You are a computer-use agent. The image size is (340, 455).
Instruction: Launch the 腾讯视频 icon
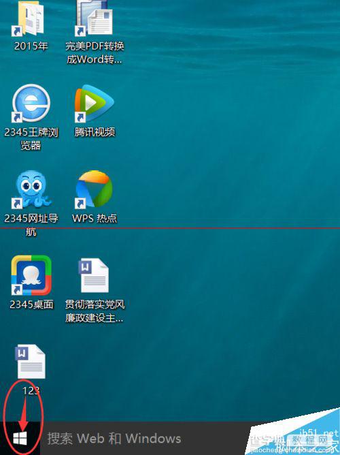click(x=94, y=104)
